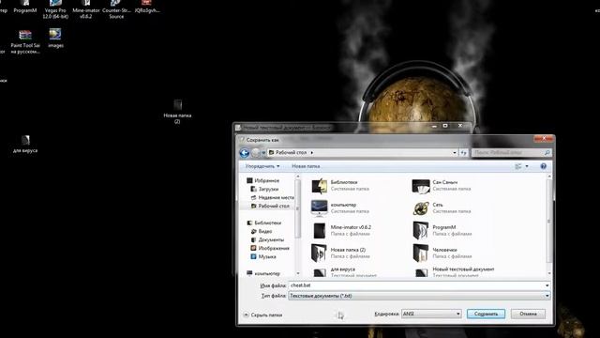Create a folder with the Новая папка button
600x338 pixels.
(x=306, y=166)
